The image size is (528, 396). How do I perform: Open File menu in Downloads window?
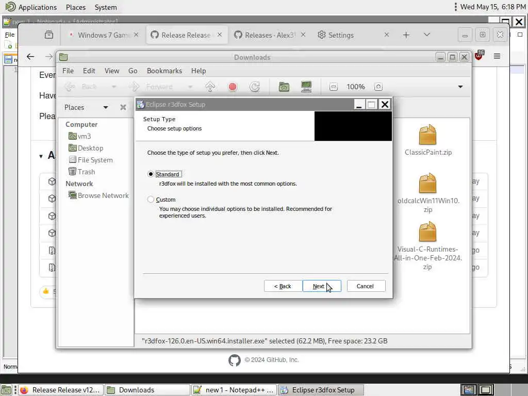(68, 71)
